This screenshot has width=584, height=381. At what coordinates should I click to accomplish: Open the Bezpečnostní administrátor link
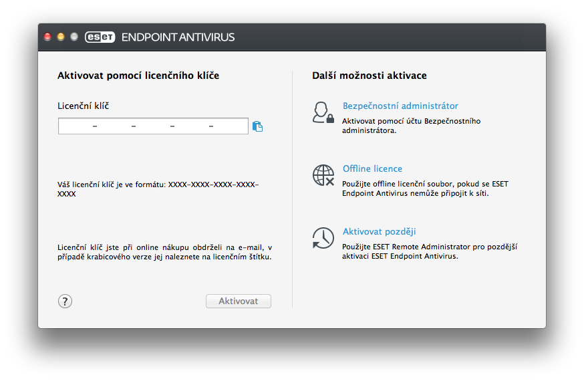(400, 106)
